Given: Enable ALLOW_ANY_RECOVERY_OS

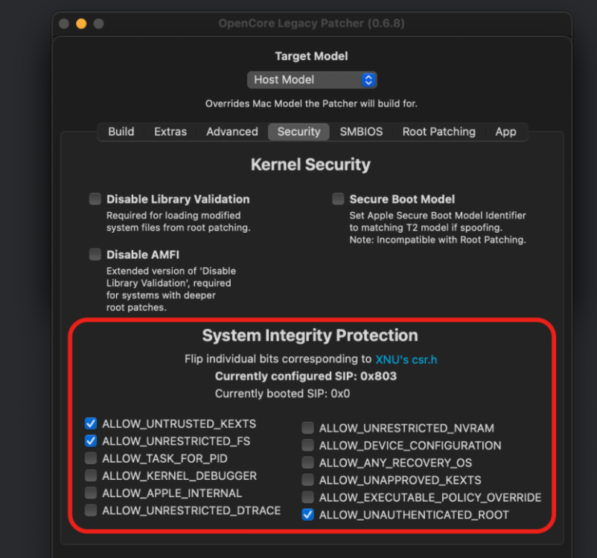Looking at the screenshot, I should pyautogui.click(x=307, y=463).
